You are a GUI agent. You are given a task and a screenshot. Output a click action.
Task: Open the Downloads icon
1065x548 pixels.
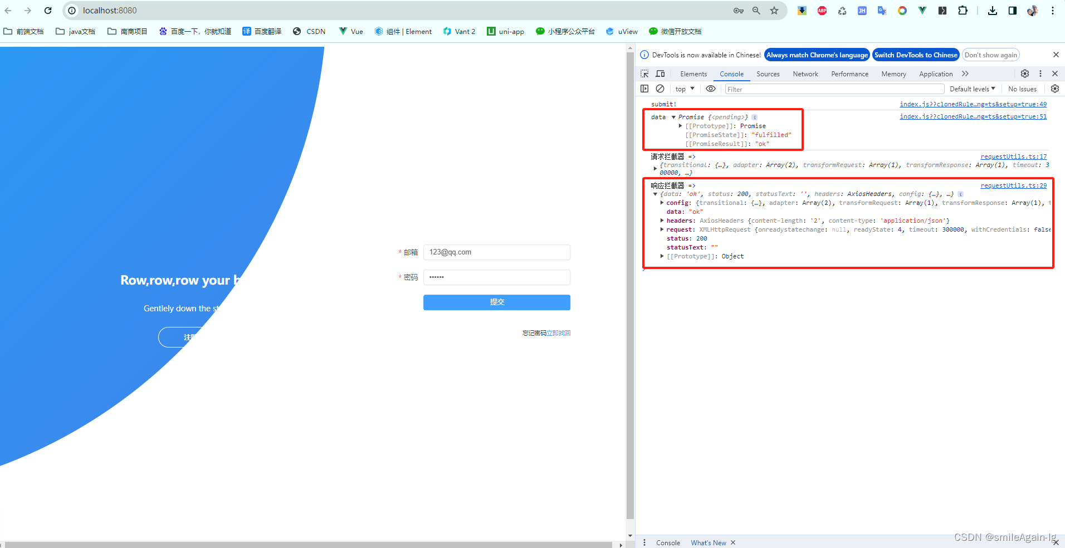993,11
